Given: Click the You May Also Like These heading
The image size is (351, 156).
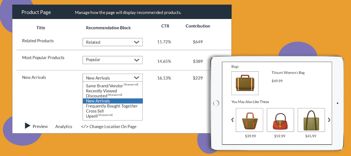Looking at the screenshot, I should (250, 102).
